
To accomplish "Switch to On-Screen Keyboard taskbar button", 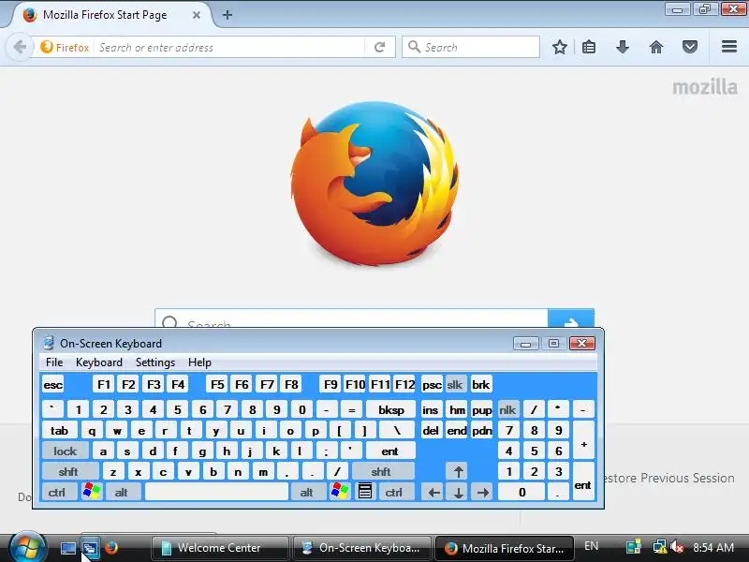I will coord(361,548).
